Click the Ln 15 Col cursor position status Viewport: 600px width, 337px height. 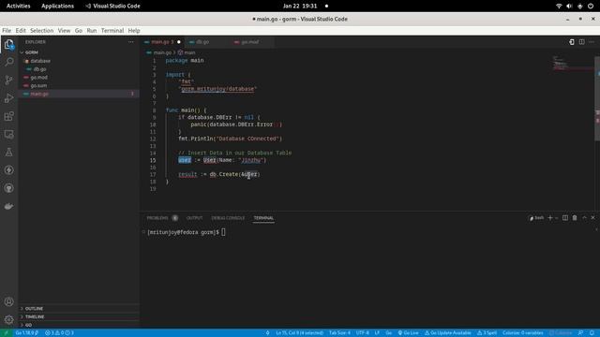pyautogui.click(x=300, y=333)
